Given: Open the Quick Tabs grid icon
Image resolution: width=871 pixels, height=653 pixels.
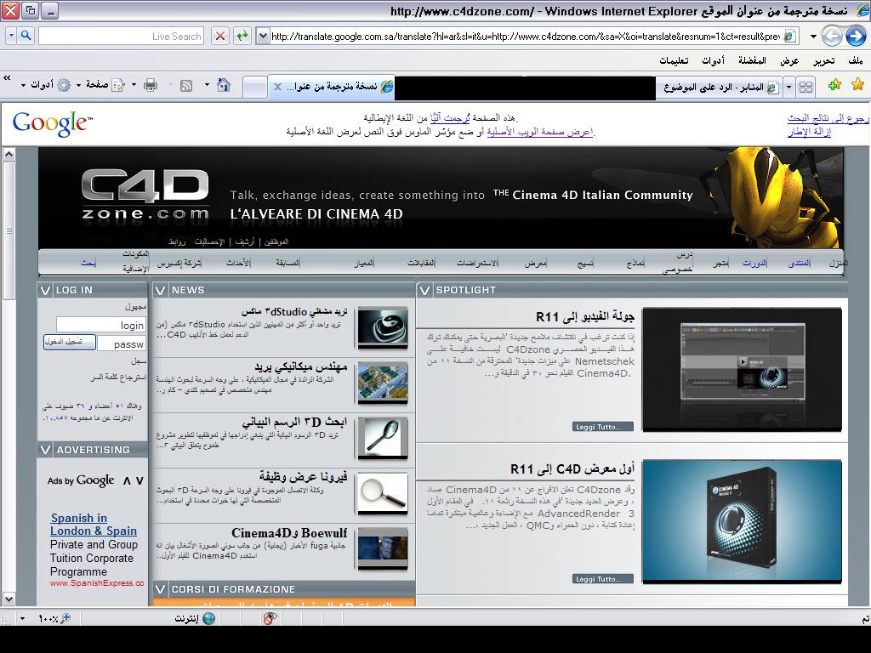Looking at the screenshot, I should coord(806,88).
